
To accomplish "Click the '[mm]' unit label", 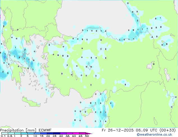I will [31, 130].
